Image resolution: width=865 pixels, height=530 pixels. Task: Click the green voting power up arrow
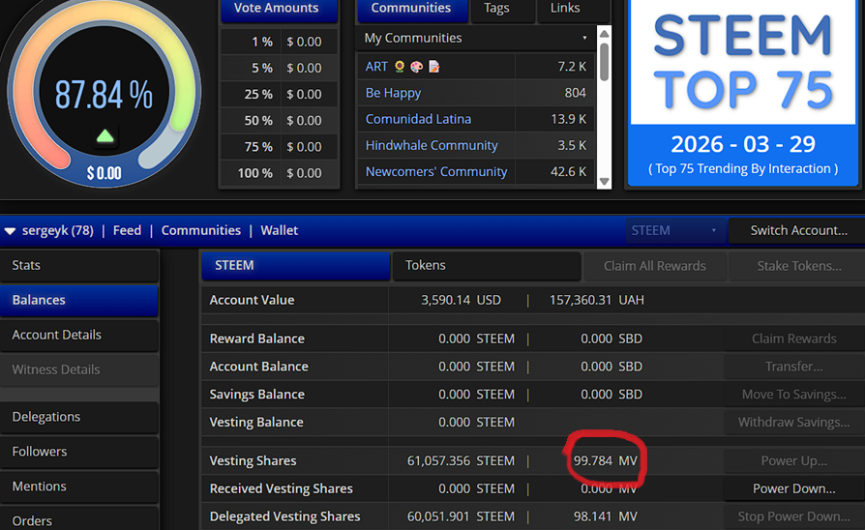click(104, 136)
